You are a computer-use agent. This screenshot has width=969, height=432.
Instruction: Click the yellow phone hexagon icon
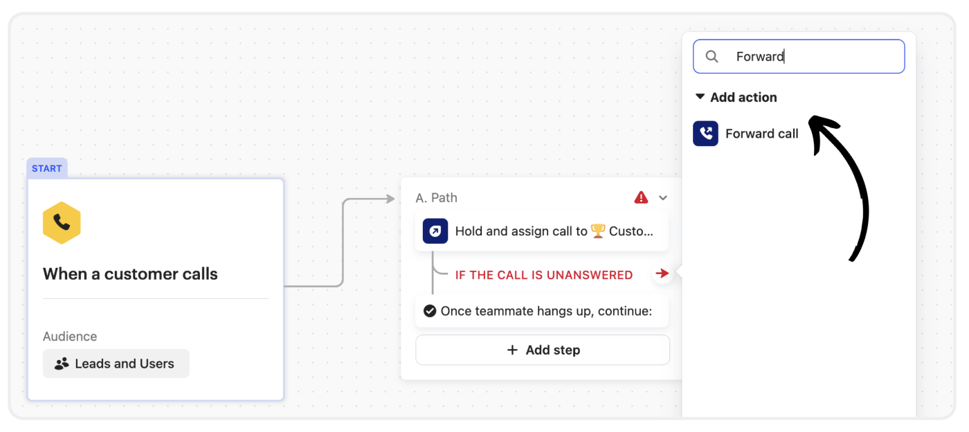pos(62,222)
